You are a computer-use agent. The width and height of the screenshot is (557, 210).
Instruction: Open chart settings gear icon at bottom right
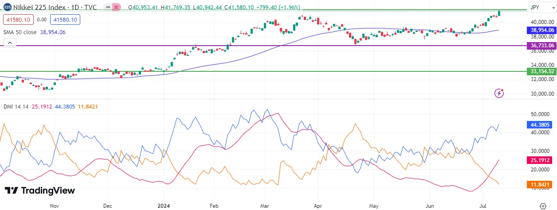[x=543, y=206]
